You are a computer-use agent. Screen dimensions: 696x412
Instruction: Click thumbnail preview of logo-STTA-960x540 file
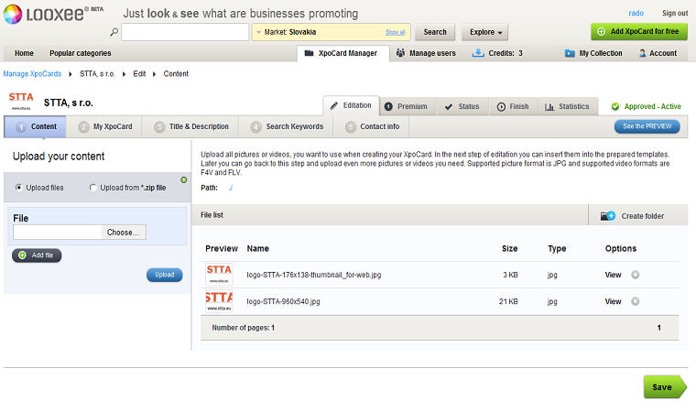[219, 301]
